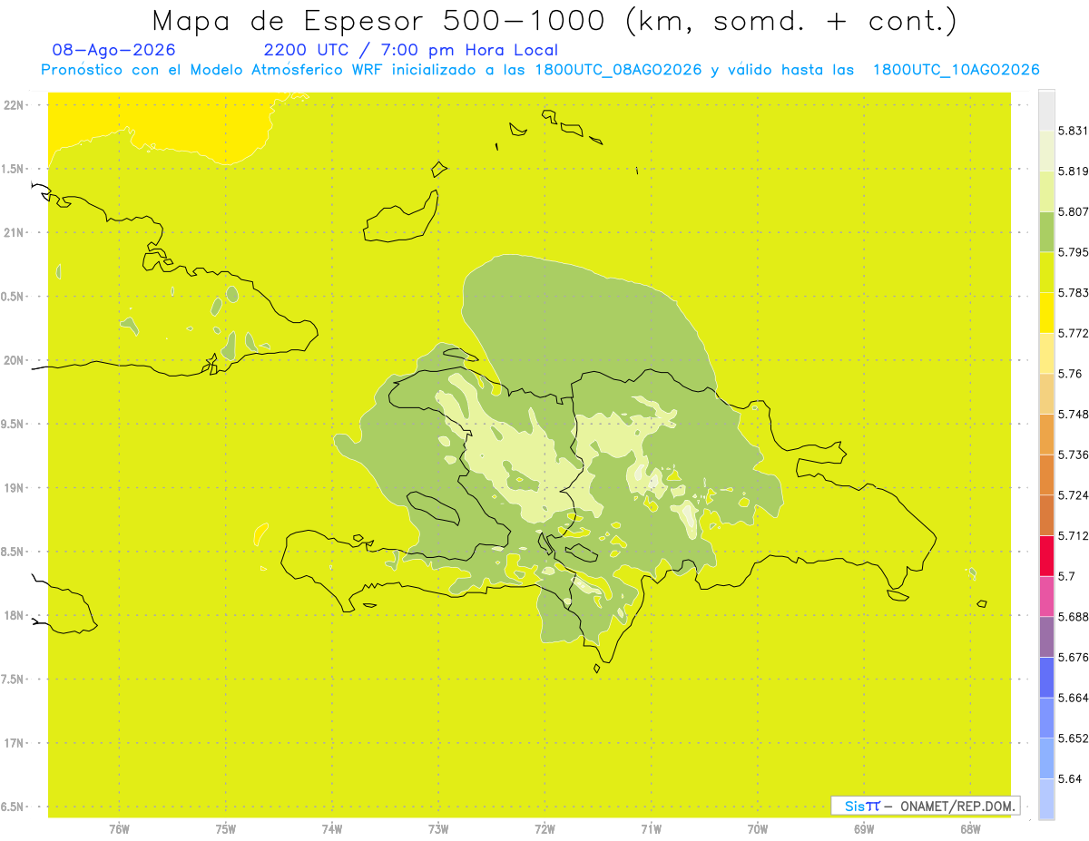Screen dimensions: 1089x841
Task: Click the red legend color swatch
Action: click(x=1046, y=555)
